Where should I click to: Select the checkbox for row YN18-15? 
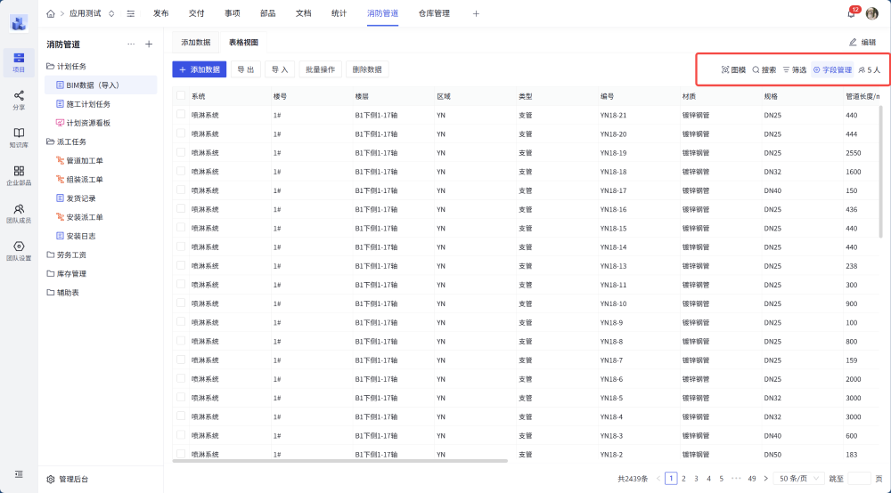(x=181, y=228)
